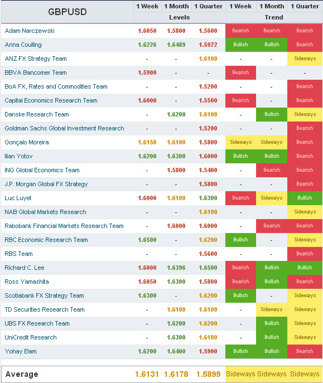Select the Average 1 Month level 1.6178

coord(176,374)
